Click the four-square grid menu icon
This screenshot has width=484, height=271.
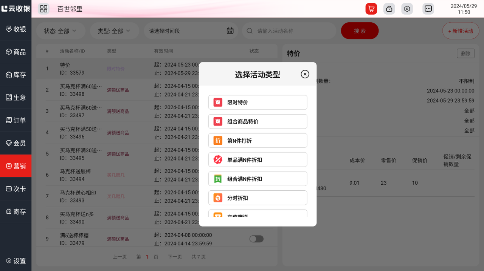click(43, 9)
